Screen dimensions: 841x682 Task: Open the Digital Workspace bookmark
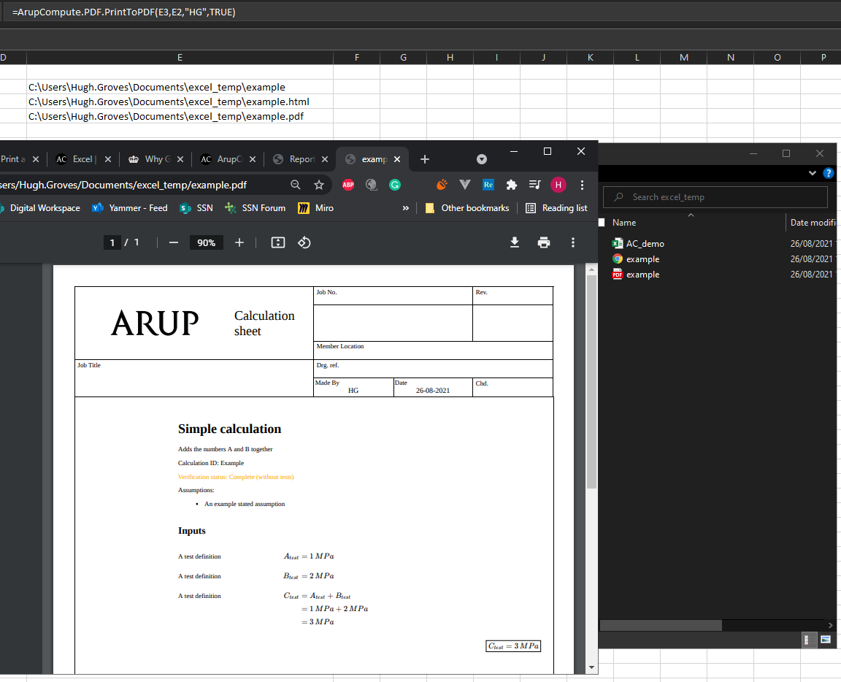click(x=40, y=208)
